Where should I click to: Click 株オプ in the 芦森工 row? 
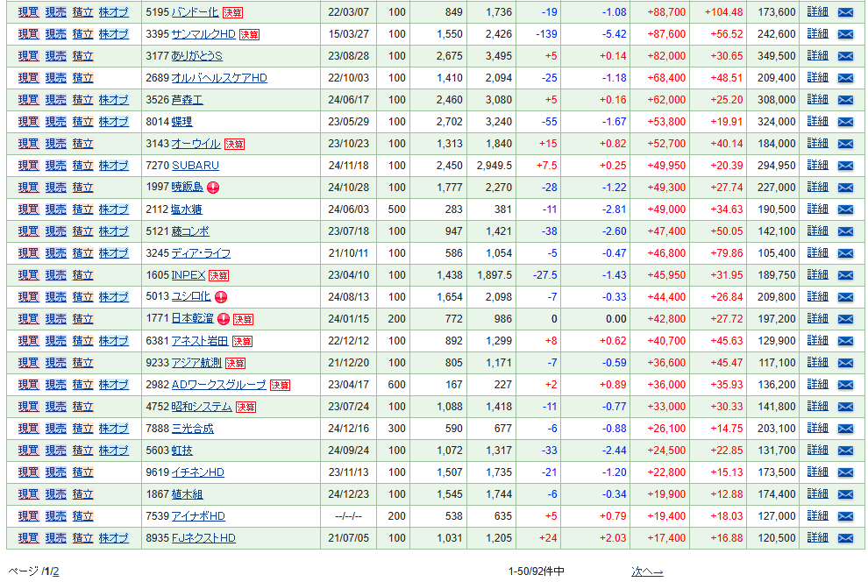click(x=113, y=100)
